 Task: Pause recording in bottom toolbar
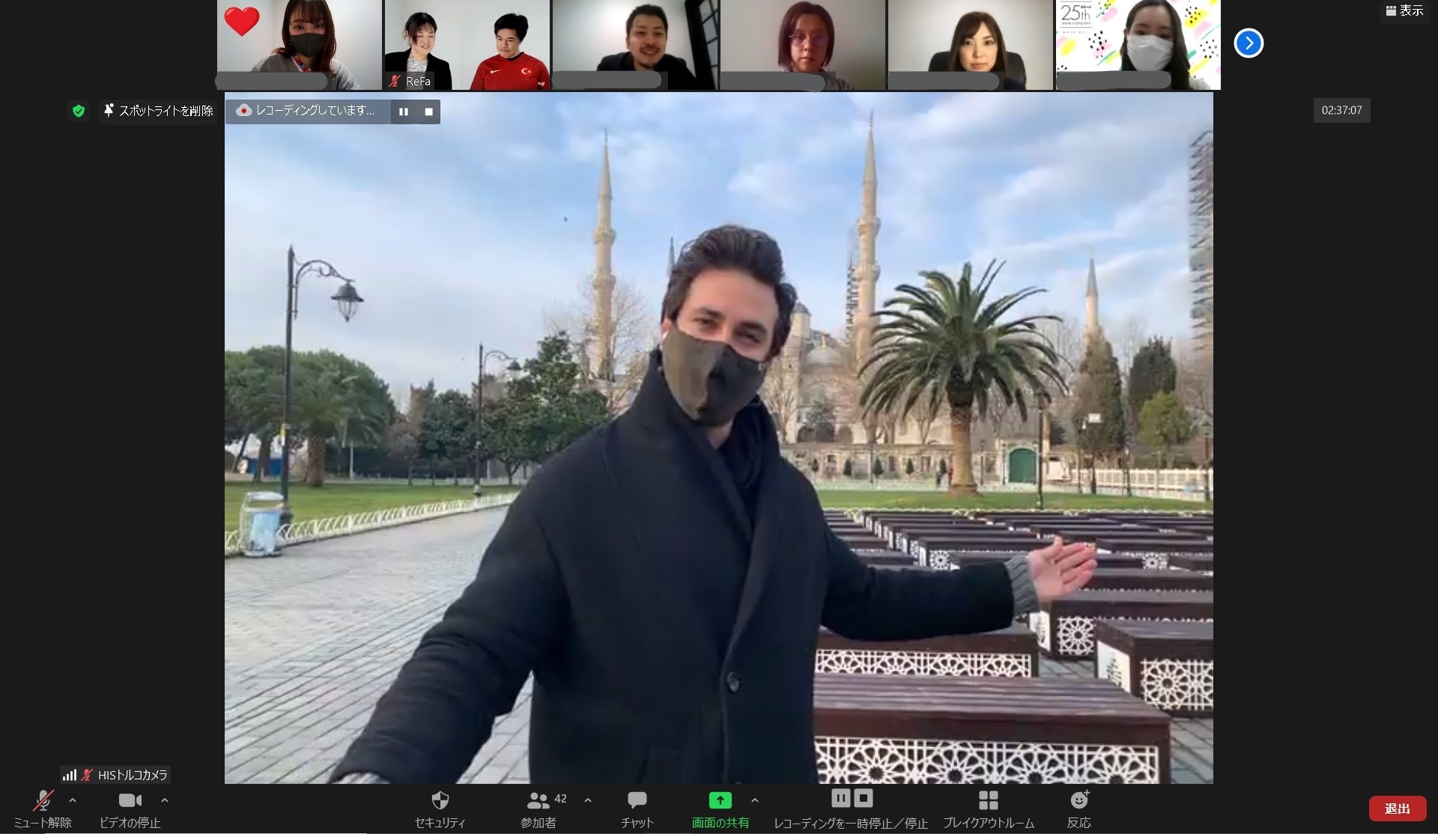click(x=841, y=798)
